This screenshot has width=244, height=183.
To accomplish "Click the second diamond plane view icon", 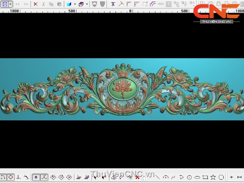I will click(61, 177).
